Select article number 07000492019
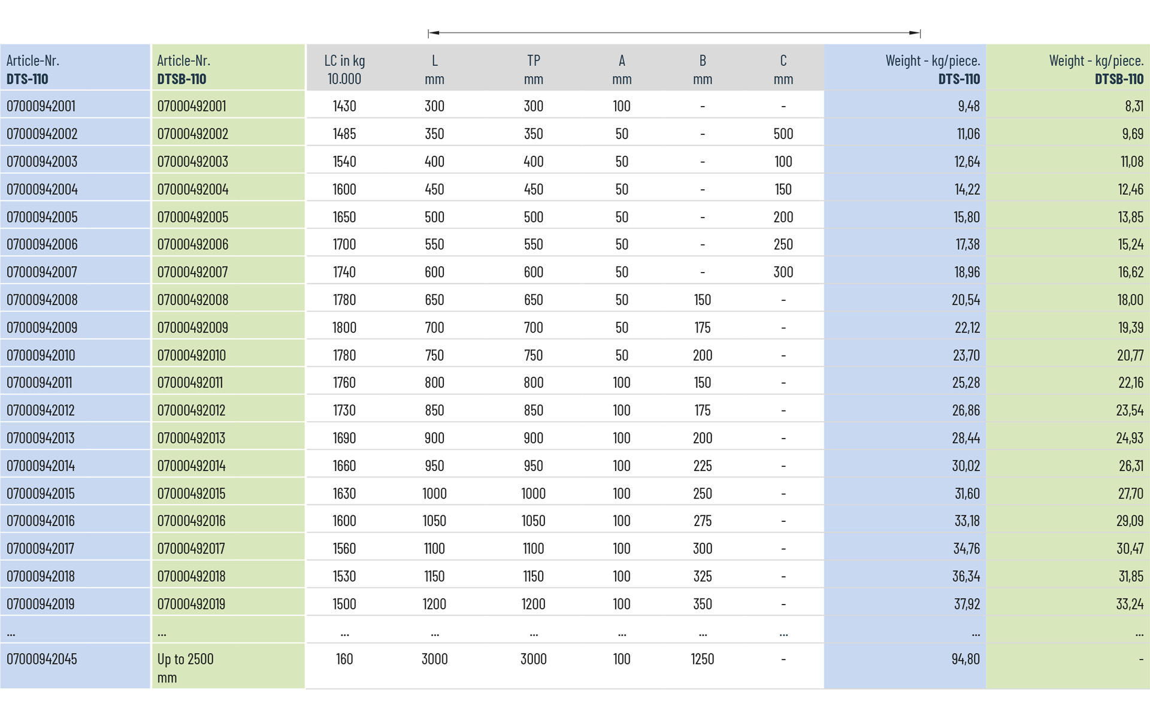Viewport: 1150px width, 719px height. pyautogui.click(x=191, y=604)
